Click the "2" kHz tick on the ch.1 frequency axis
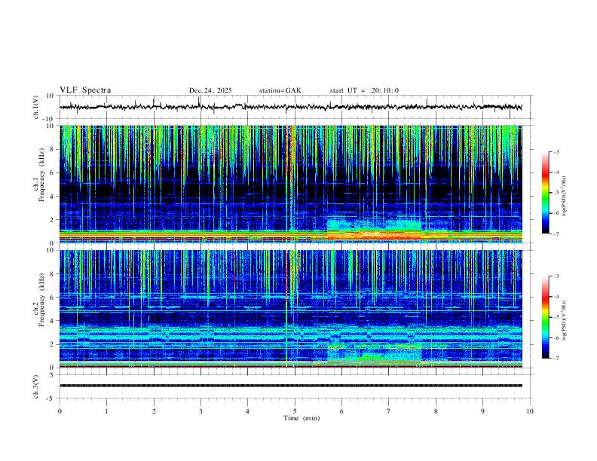The width and height of the screenshot is (597, 461). pos(53,220)
